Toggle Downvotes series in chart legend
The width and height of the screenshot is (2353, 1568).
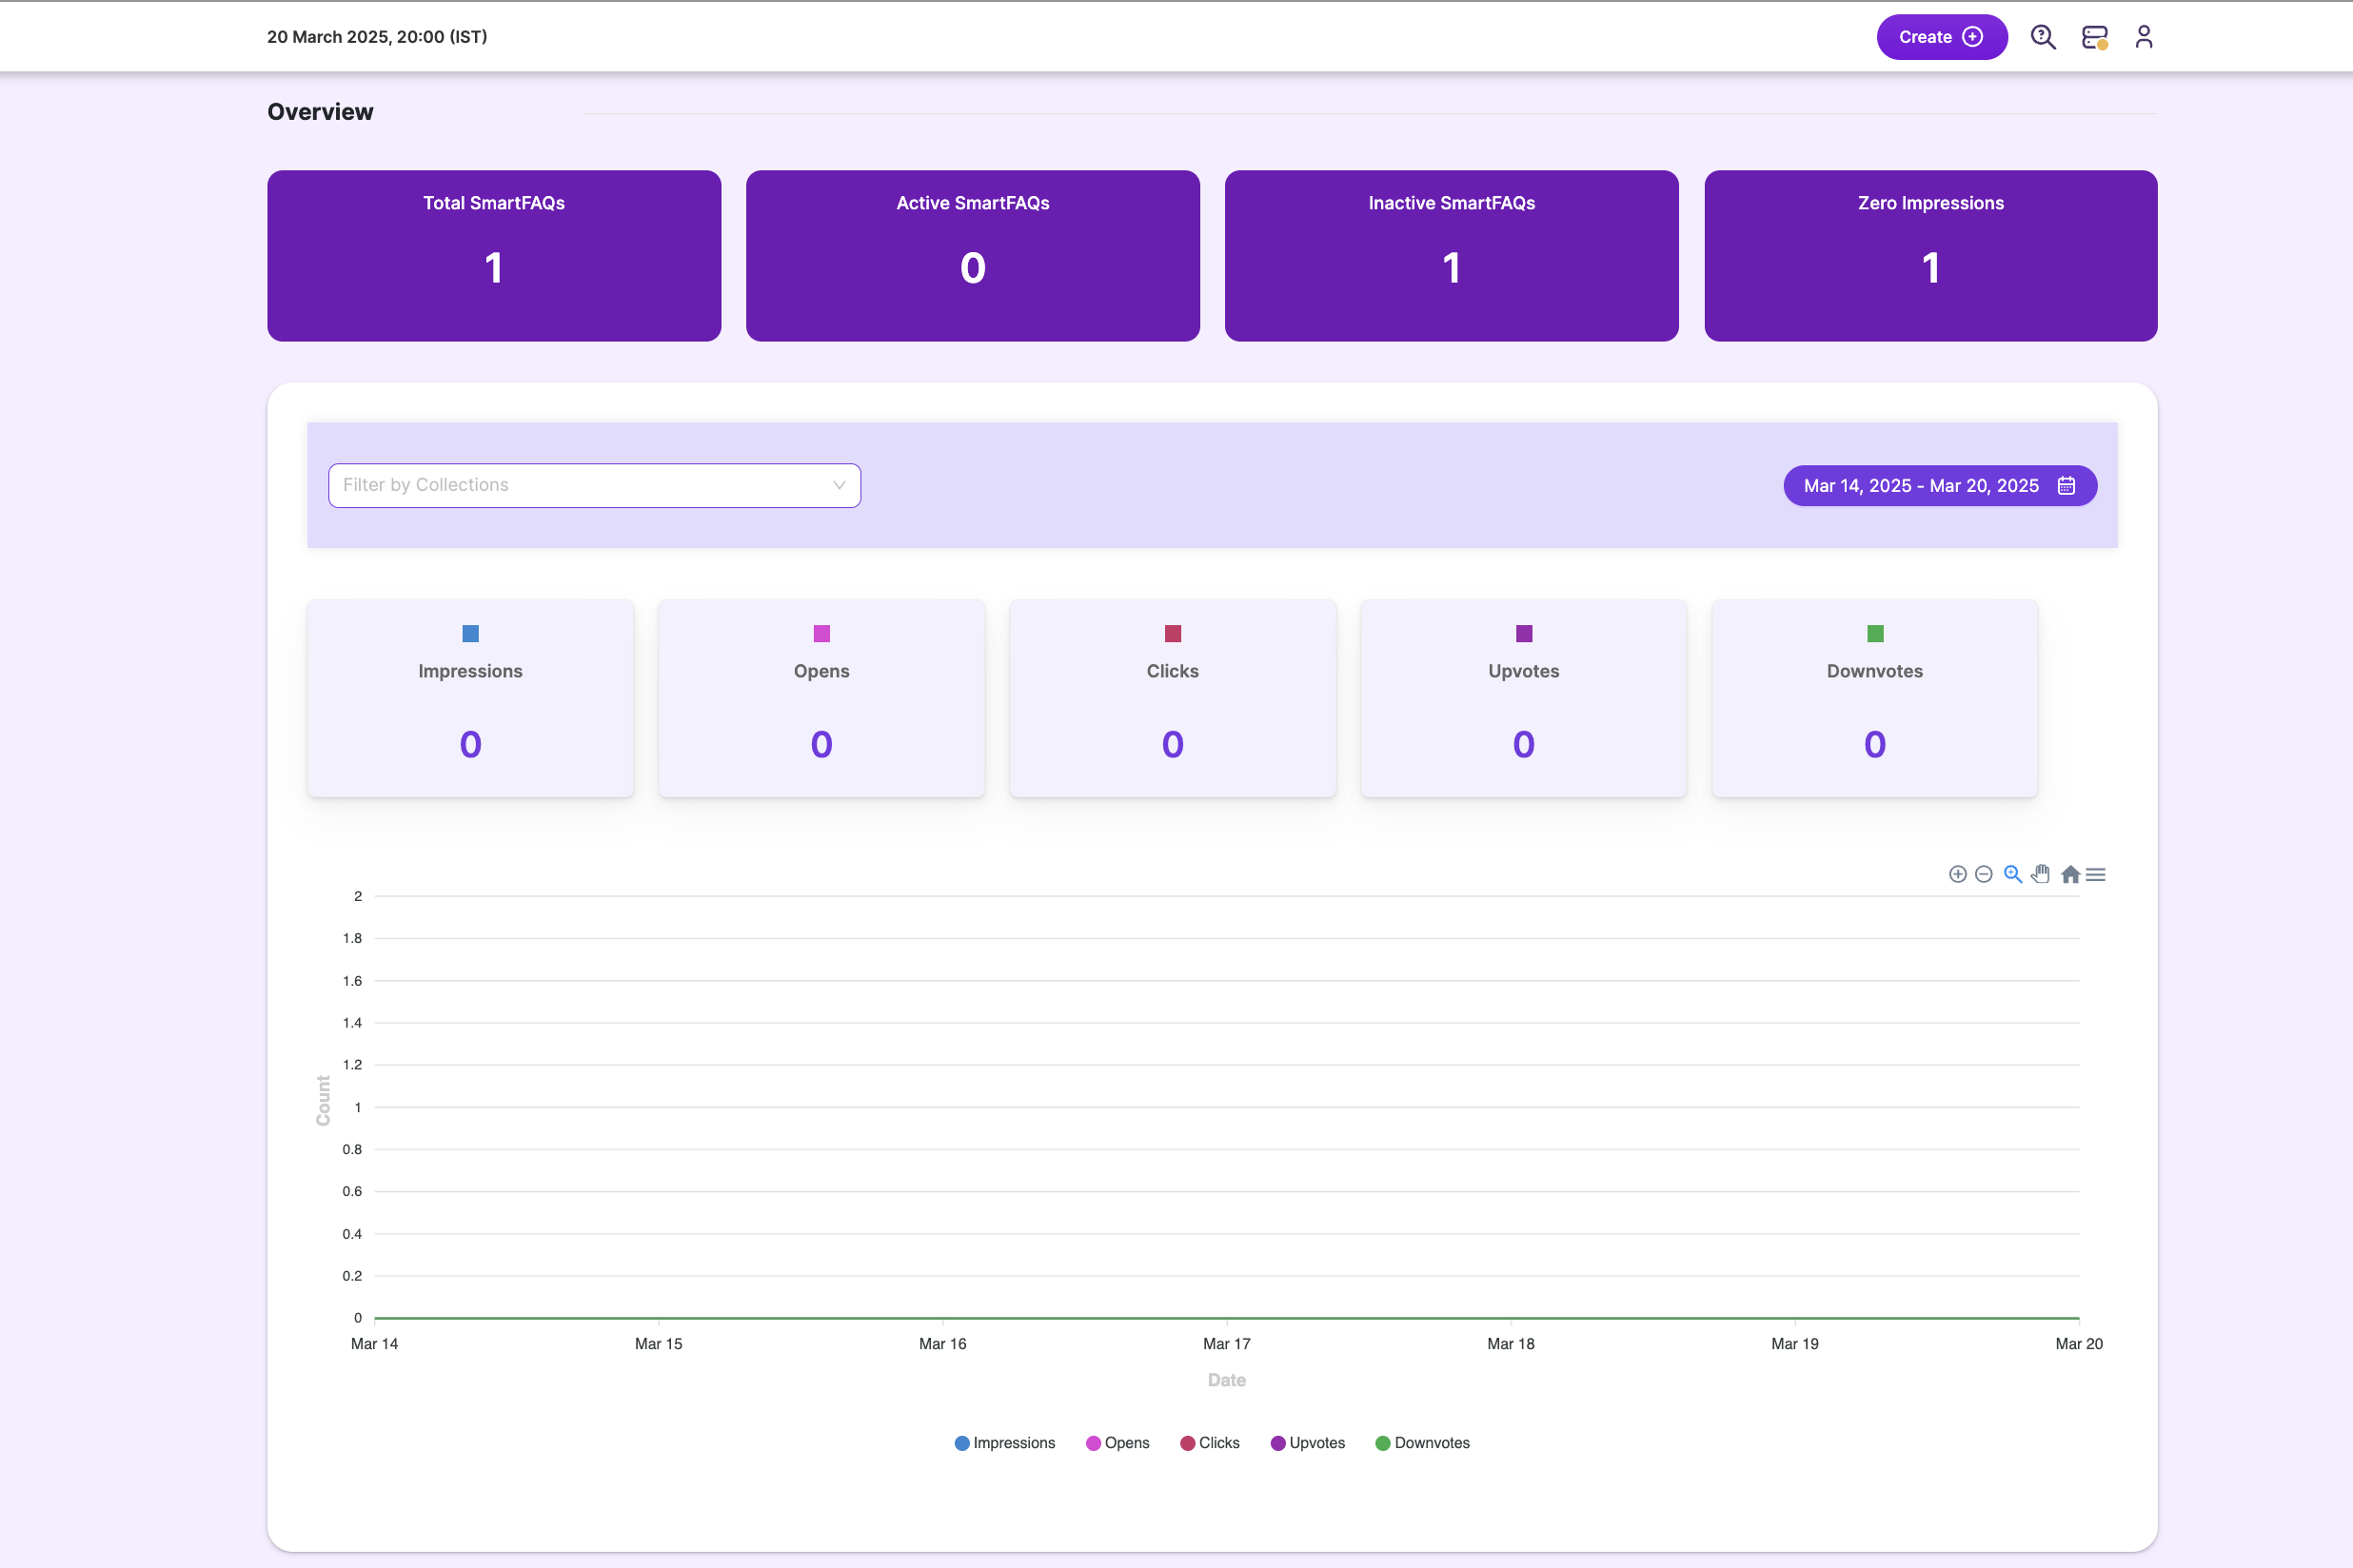(x=1422, y=1443)
